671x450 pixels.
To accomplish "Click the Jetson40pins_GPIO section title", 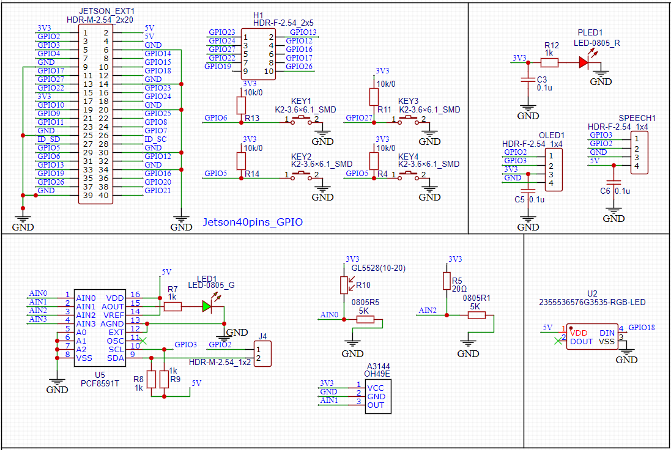I will click(253, 222).
